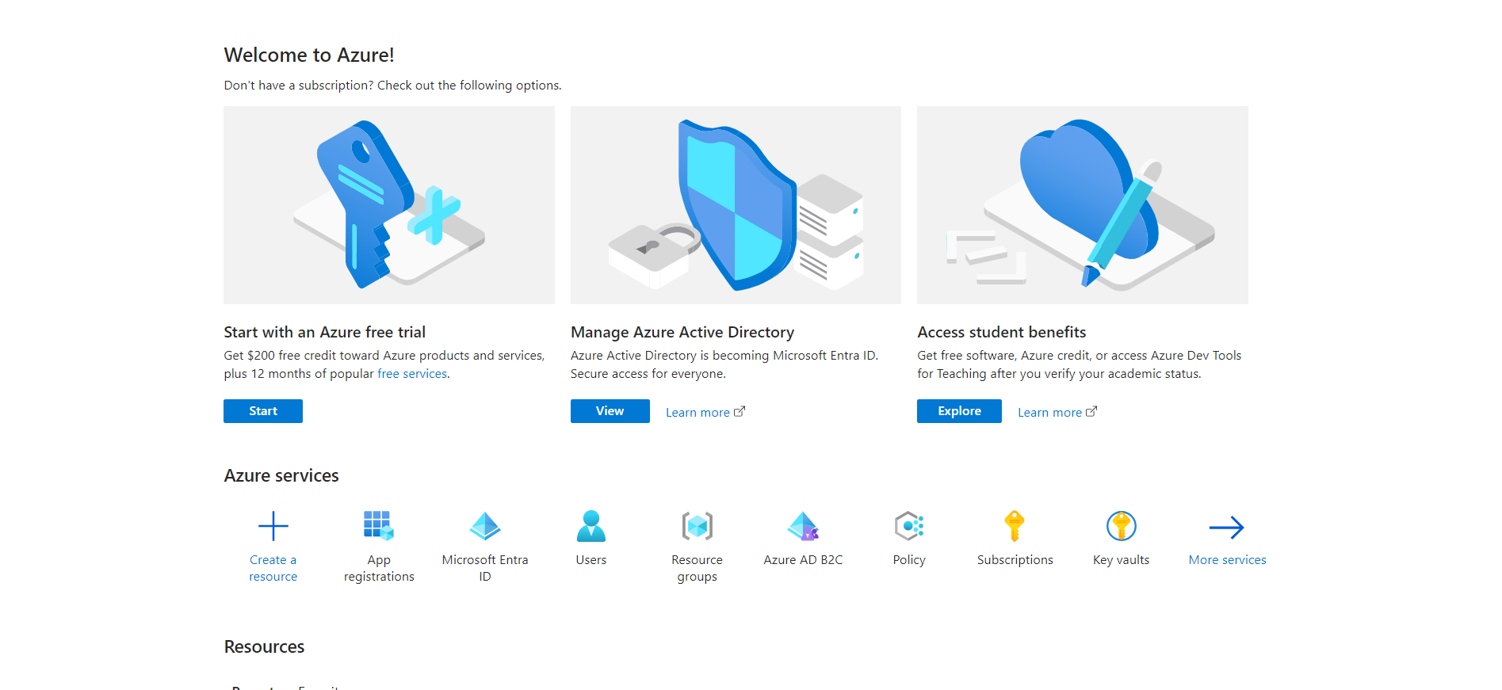The height and width of the screenshot is (690, 1502).
Task: Open Azure AD B2C service icon
Action: coord(803,526)
